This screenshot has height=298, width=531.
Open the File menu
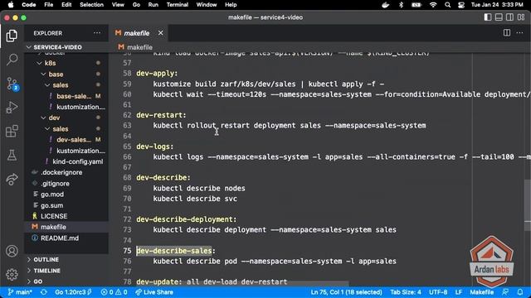tap(48, 5)
